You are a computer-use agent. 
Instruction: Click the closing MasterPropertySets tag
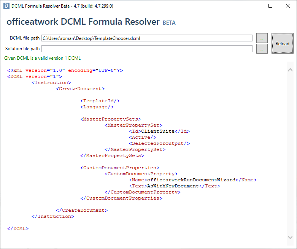[x=112, y=155]
